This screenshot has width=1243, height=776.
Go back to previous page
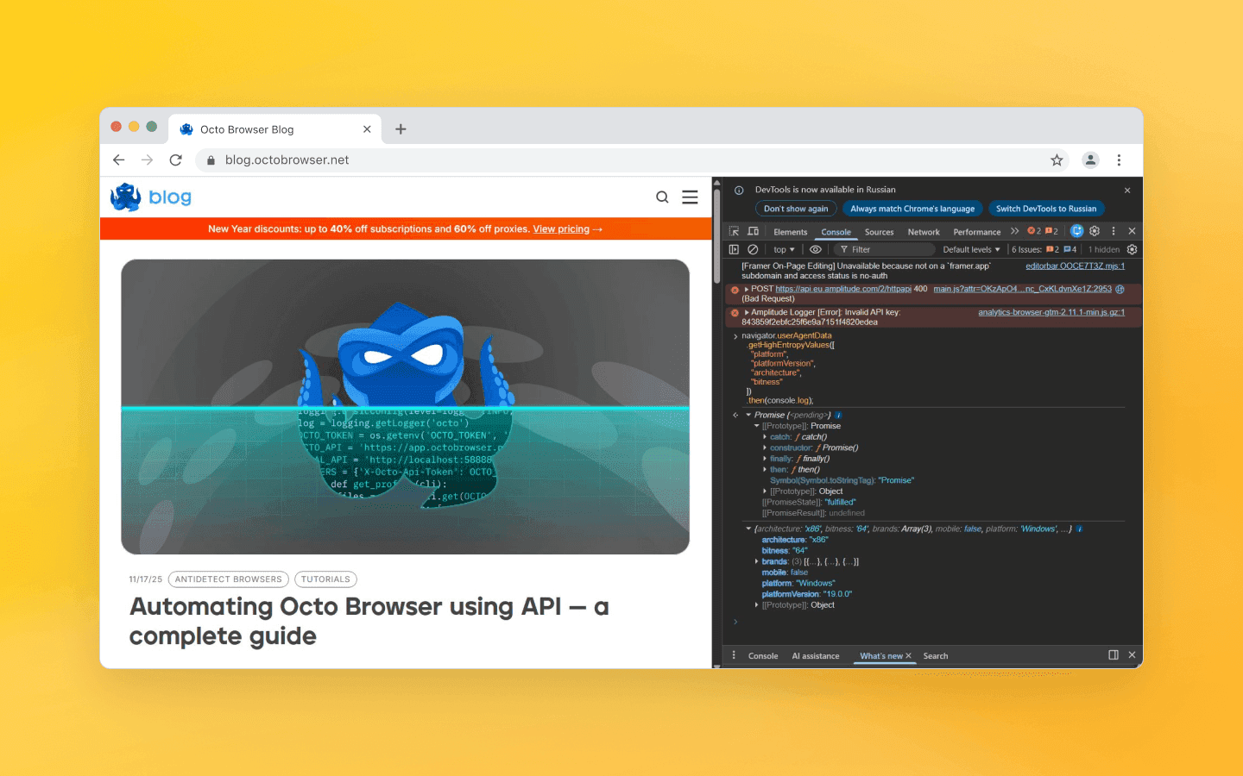click(x=119, y=160)
